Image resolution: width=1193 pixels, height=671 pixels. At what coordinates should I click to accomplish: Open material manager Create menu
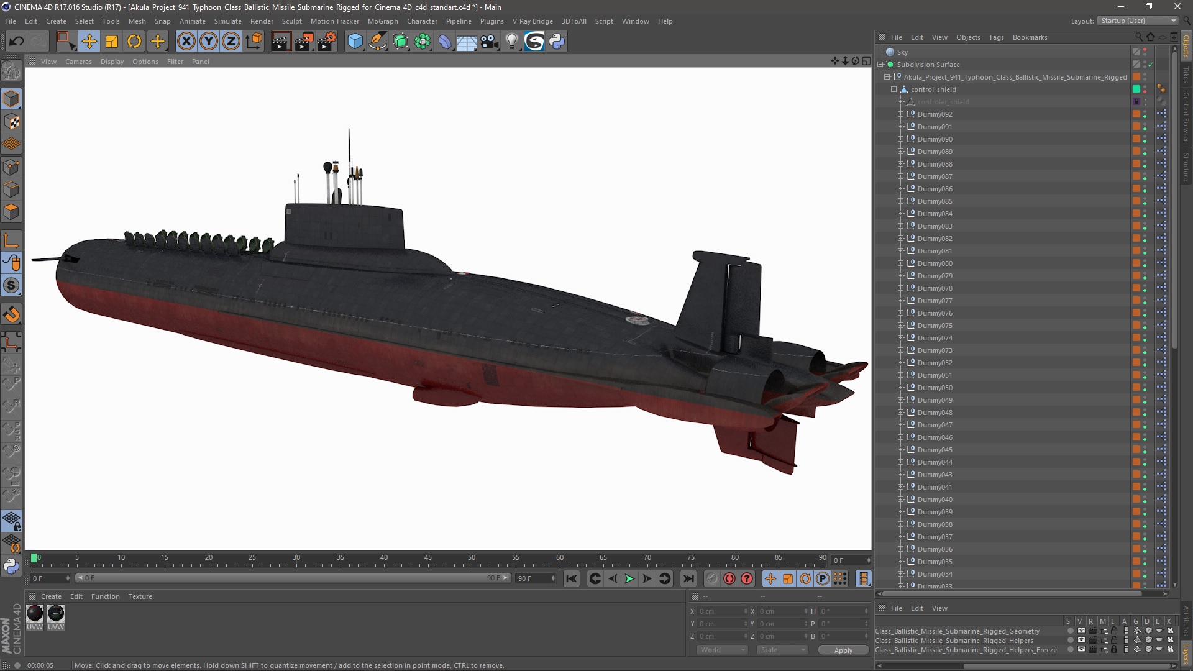click(51, 596)
